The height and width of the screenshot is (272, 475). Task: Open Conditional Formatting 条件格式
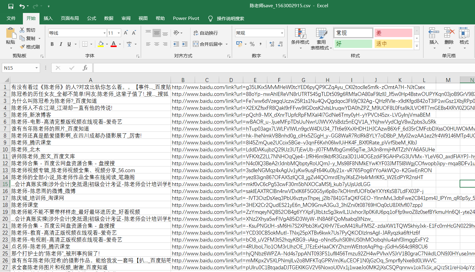coord(300,39)
